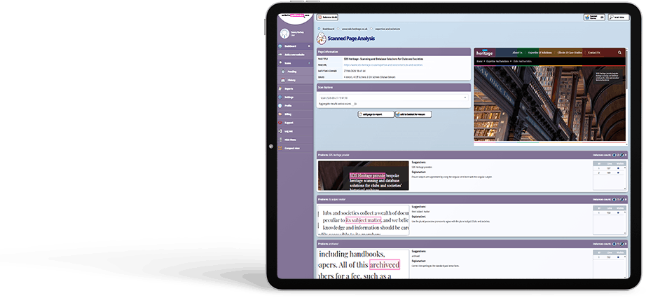This screenshot has height=298, width=646.
Task: Click visible-instances eye icon for archiveed problem
Action: pyautogui.click(x=614, y=243)
